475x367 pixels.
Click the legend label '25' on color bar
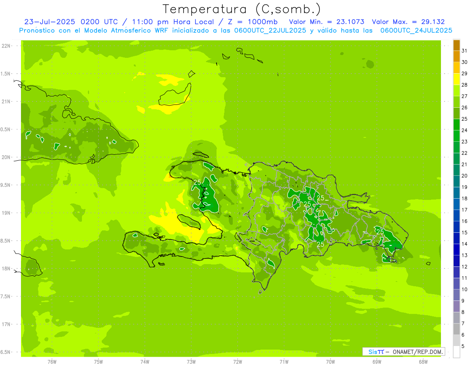click(x=465, y=119)
